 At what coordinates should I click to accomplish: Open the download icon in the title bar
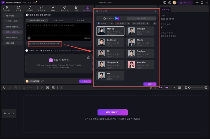click(169, 2)
